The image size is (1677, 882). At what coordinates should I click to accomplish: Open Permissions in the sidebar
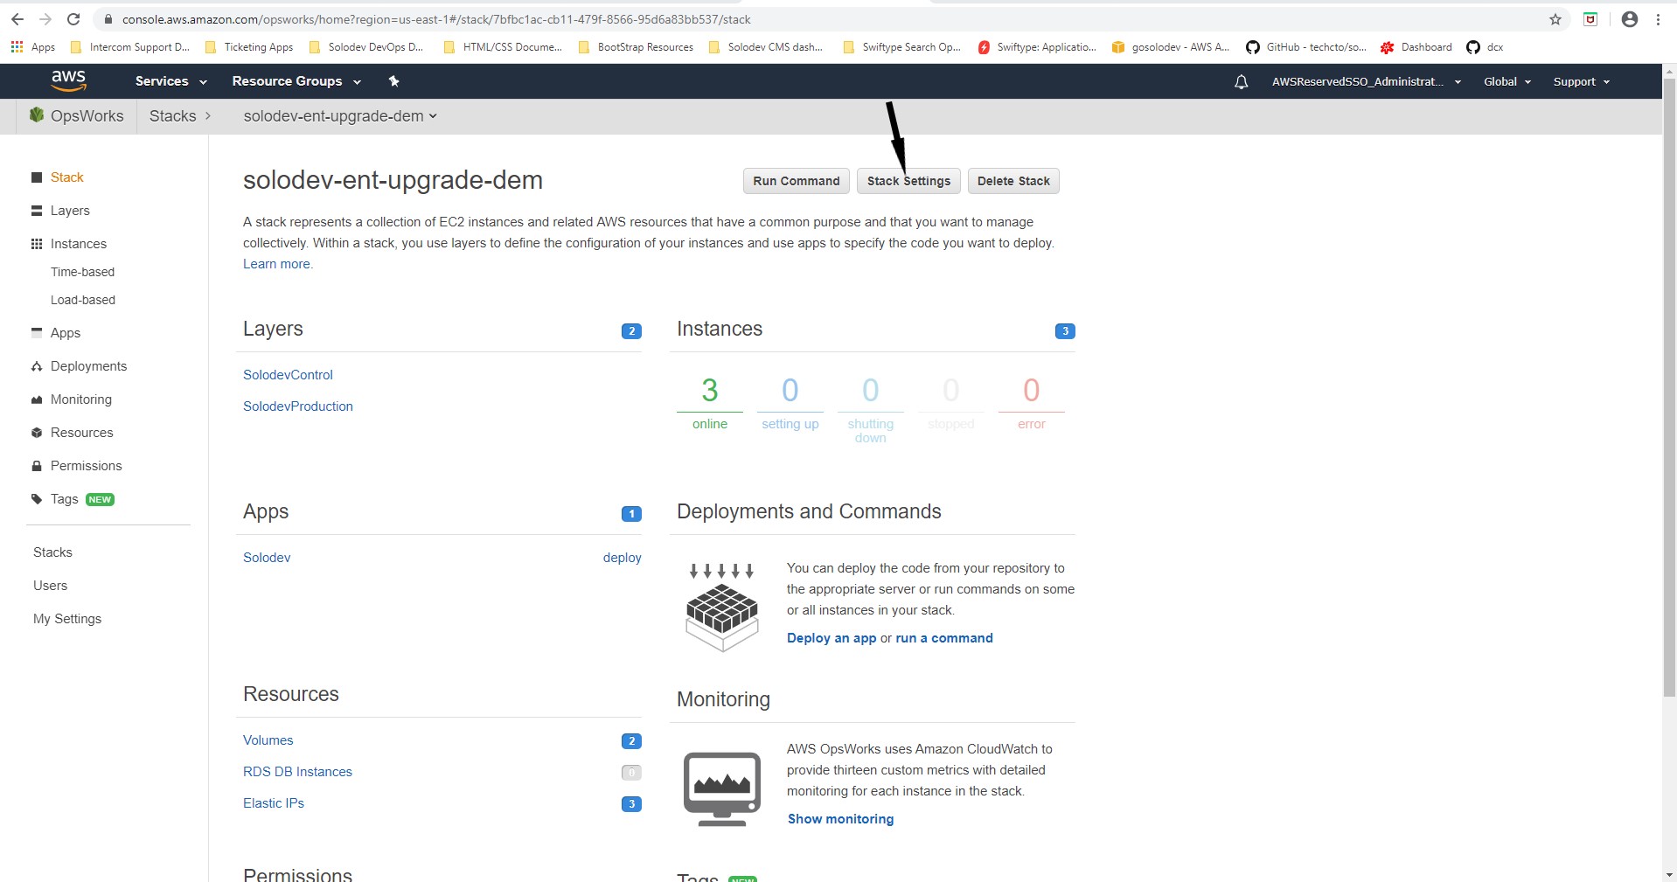(x=86, y=466)
